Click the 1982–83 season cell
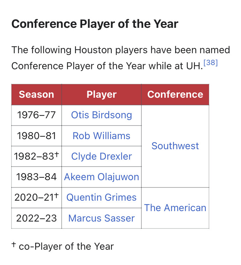The width and height of the screenshot is (241, 265). click(37, 156)
